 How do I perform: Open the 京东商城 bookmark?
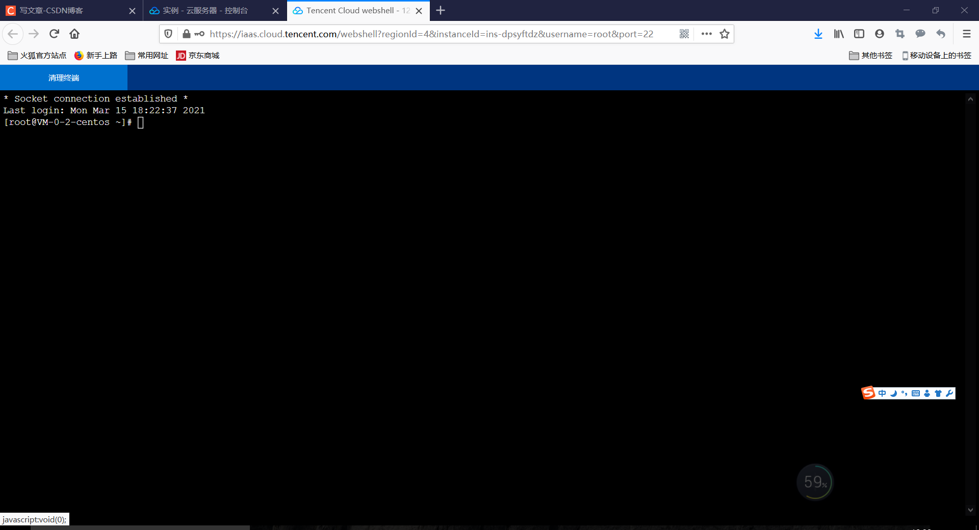(x=198, y=55)
